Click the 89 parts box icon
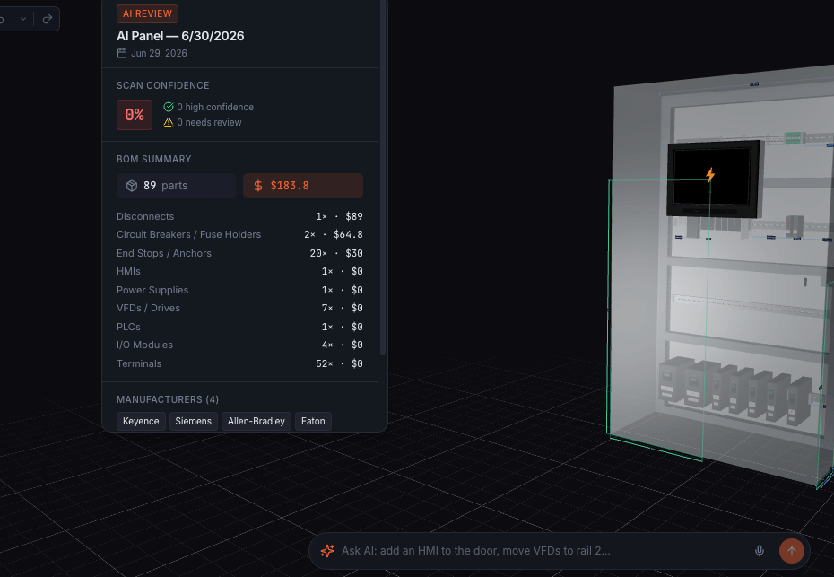The width and height of the screenshot is (834, 577). (132, 186)
